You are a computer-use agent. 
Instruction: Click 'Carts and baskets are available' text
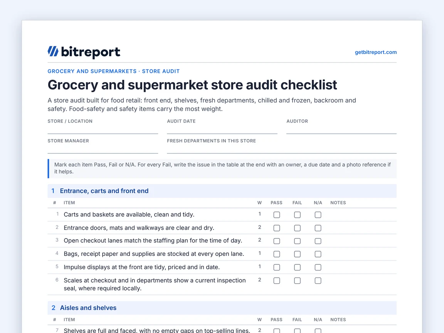[x=129, y=215]
